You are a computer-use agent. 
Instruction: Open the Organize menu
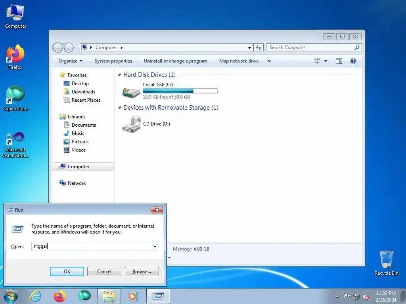(x=71, y=61)
